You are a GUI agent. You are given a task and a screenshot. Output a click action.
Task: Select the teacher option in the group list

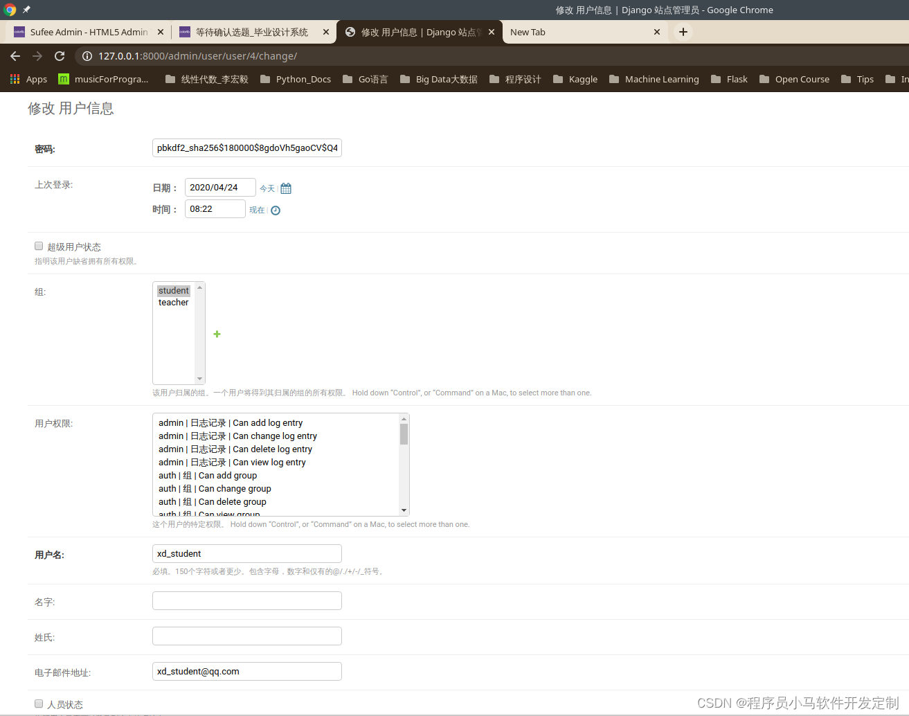pyautogui.click(x=173, y=302)
